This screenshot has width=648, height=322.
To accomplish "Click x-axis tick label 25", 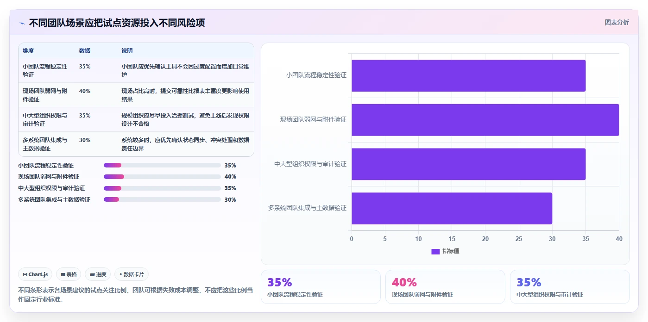I will point(519,239).
